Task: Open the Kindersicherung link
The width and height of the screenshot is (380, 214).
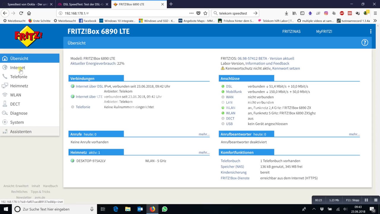Action: tap(234, 172)
